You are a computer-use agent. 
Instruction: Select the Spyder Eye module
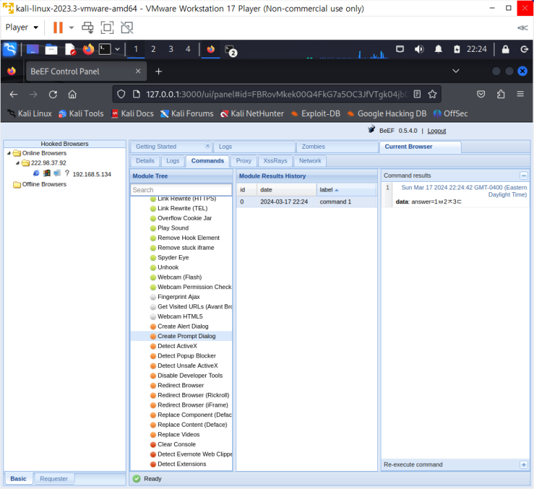click(173, 258)
